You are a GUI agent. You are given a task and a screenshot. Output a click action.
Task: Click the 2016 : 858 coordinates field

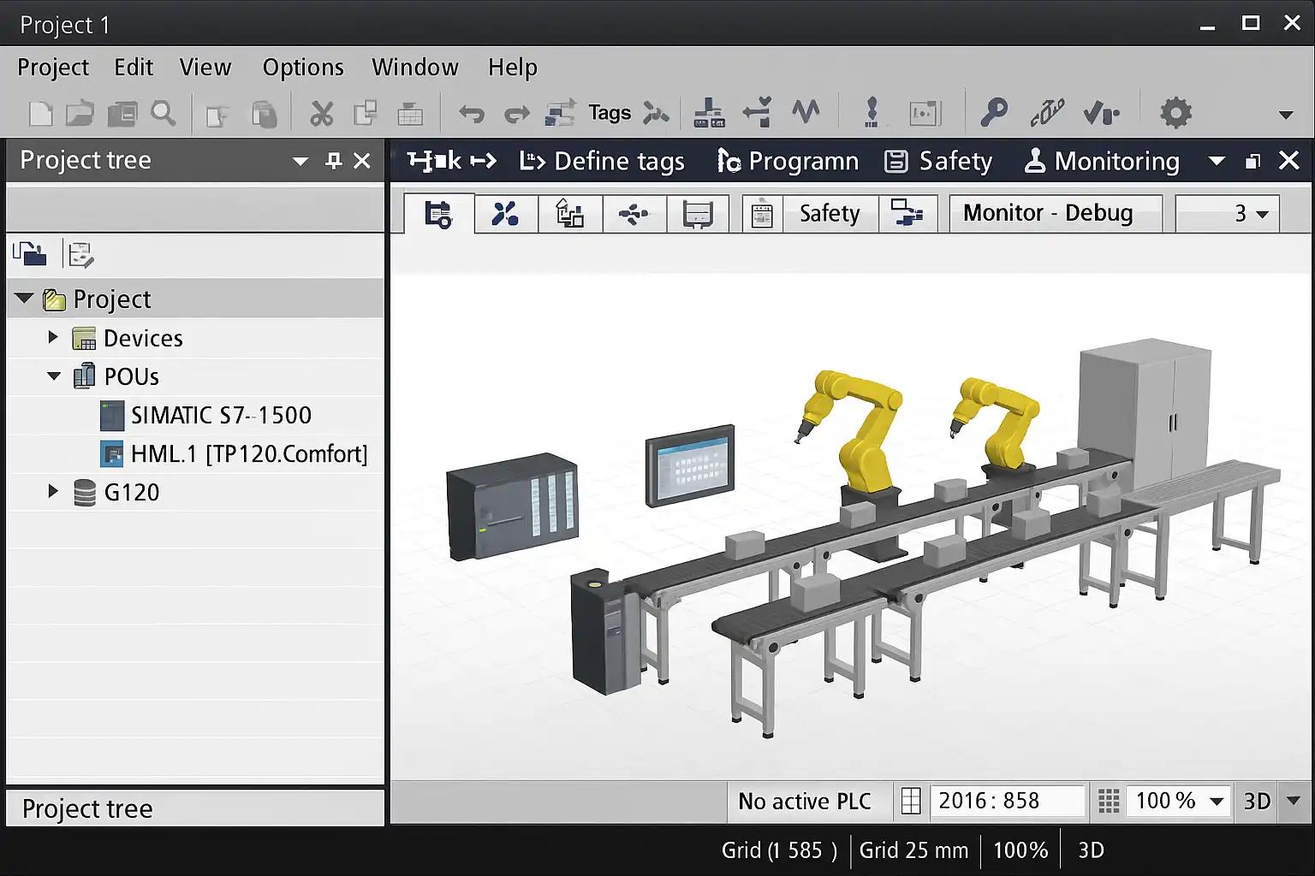coord(1006,802)
